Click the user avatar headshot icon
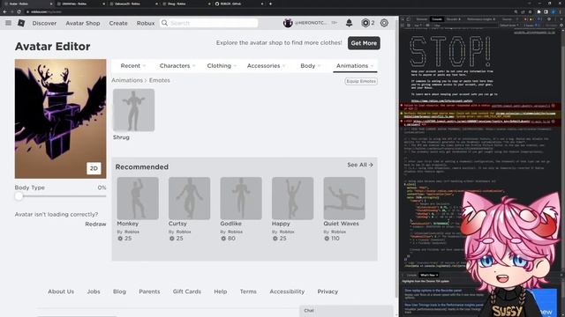Screen dimensions: 565x317 pos(288,23)
